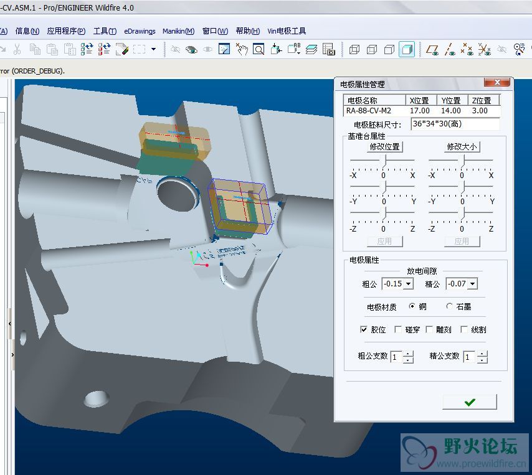Viewport: 532px width, 475px height.
Task: Open the Vin电极工具 menu
Action: (287, 31)
